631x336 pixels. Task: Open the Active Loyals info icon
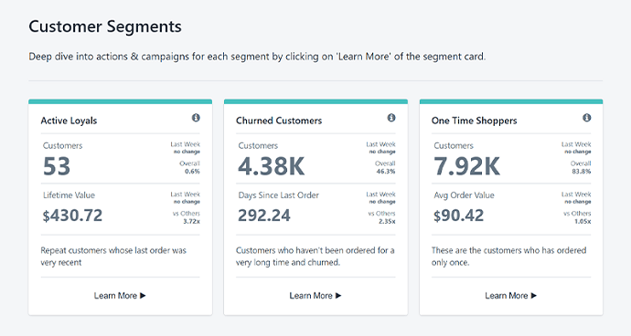coord(196,118)
